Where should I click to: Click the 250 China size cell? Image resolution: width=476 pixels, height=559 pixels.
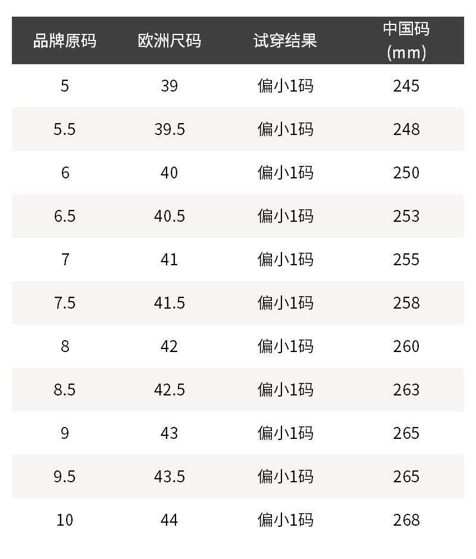point(406,173)
